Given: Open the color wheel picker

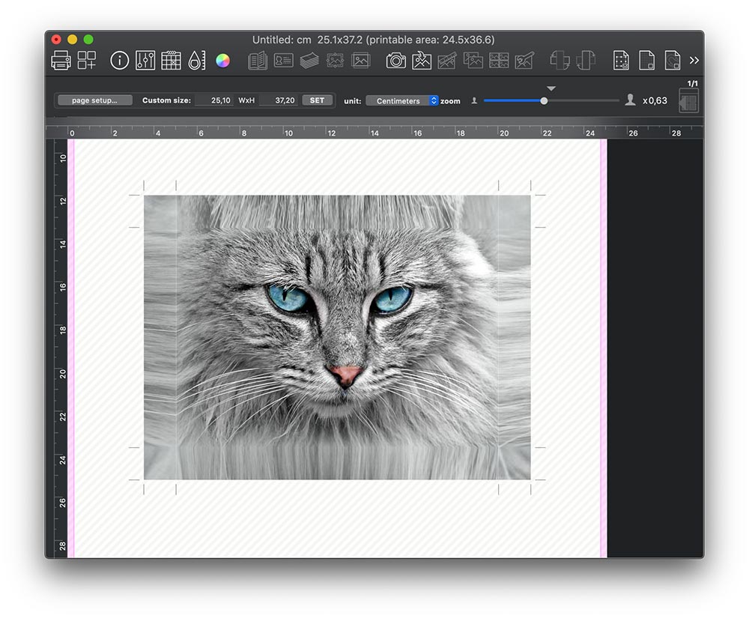Looking at the screenshot, I should pyautogui.click(x=222, y=61).
